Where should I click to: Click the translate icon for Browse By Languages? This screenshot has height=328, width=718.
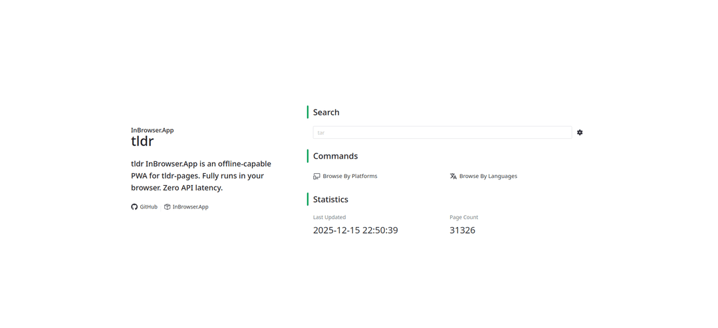(x=453, y=177)
